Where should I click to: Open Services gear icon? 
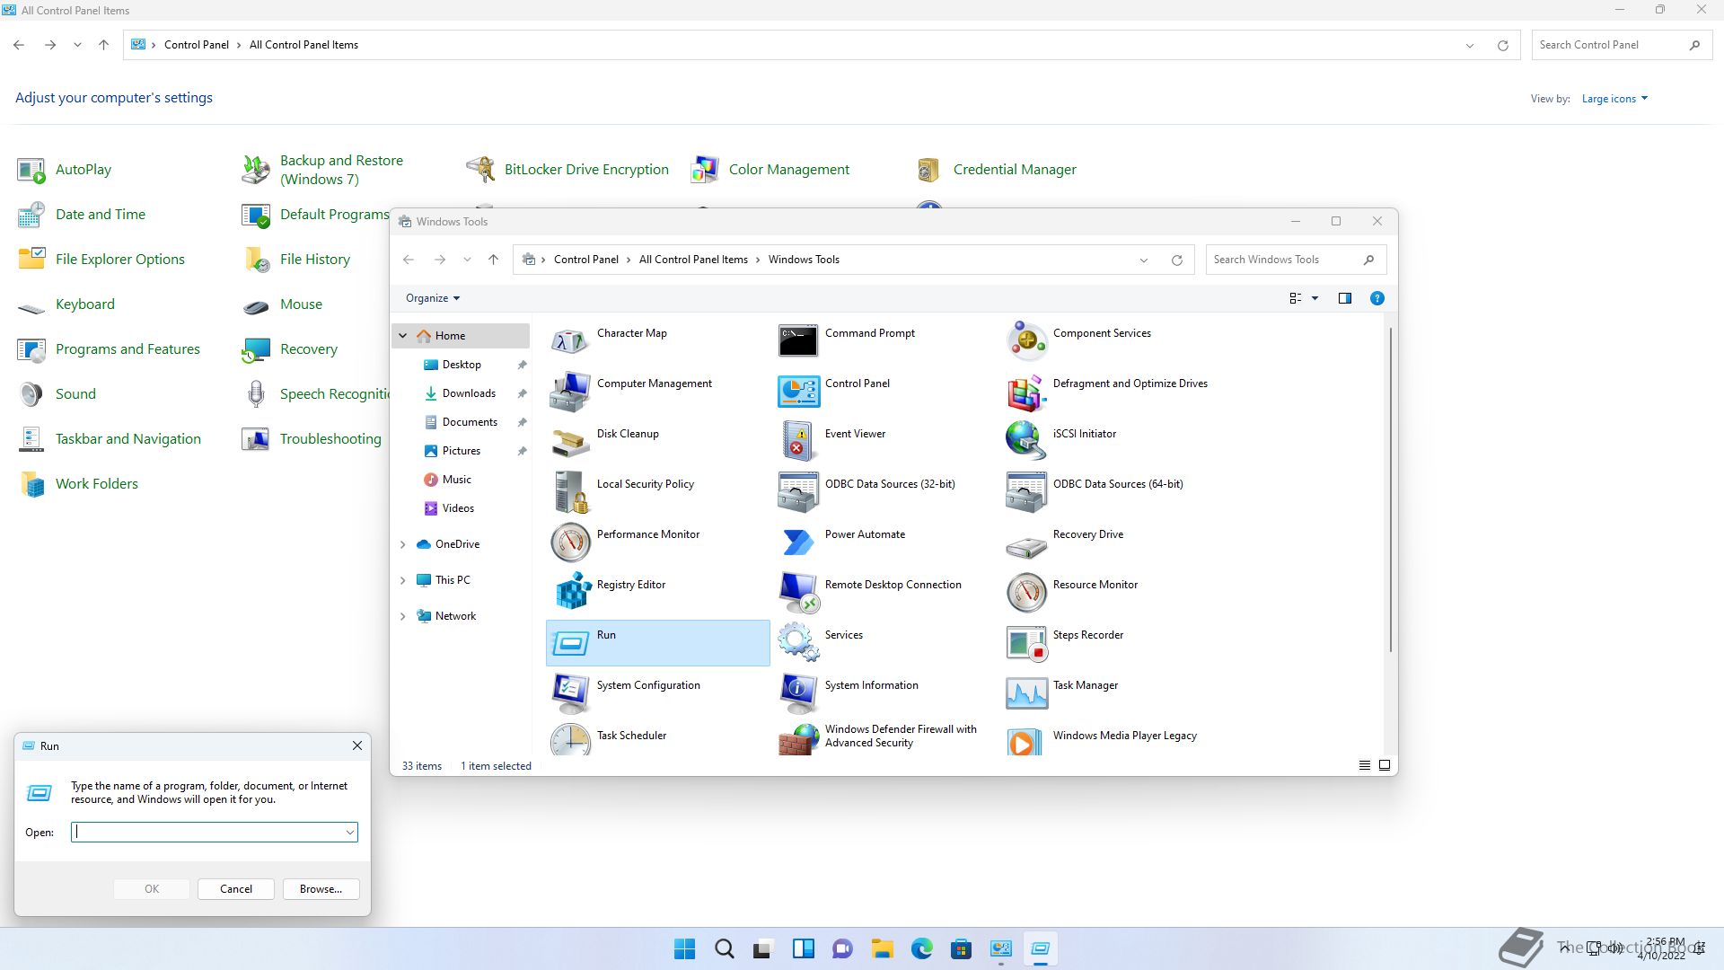tap(798, 643)
